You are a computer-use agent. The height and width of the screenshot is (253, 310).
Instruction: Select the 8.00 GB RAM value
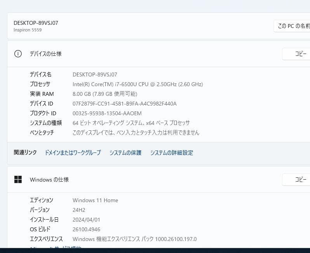(105, 94)
